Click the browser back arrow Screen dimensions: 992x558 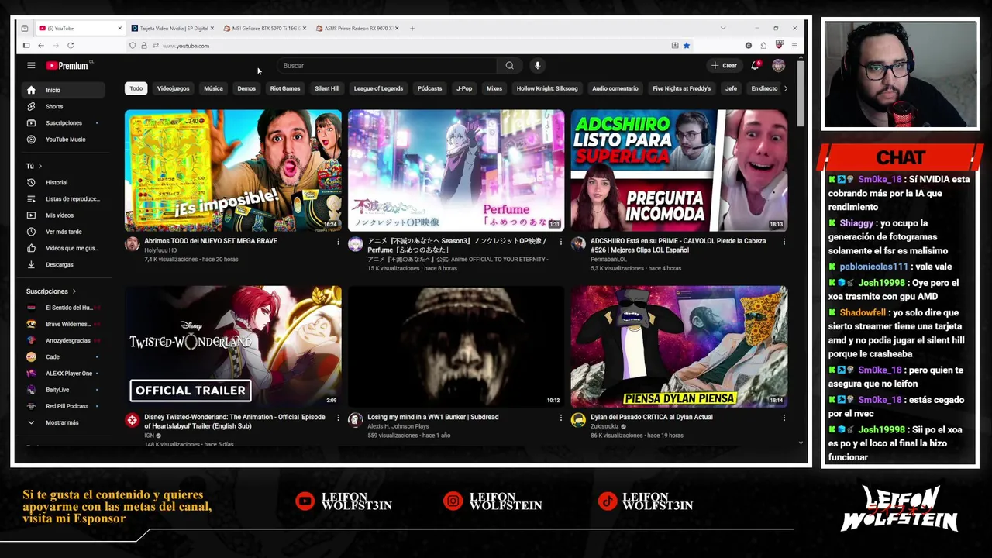click(40, 46)
